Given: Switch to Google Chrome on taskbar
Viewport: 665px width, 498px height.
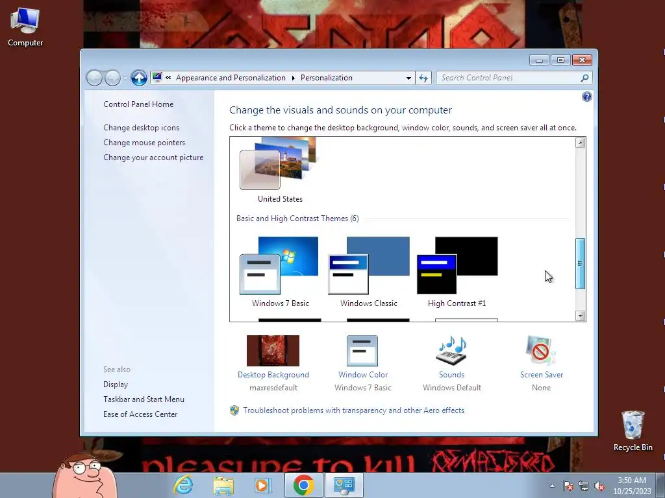Looking at the screenshot, I should point(303,485).
